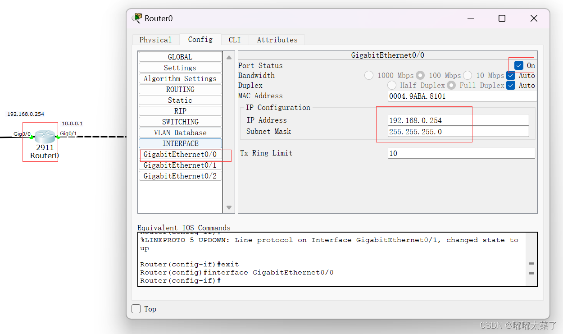Screen dimensions: 563x334
Task: Open the Attributes tab
Action: 277,40
